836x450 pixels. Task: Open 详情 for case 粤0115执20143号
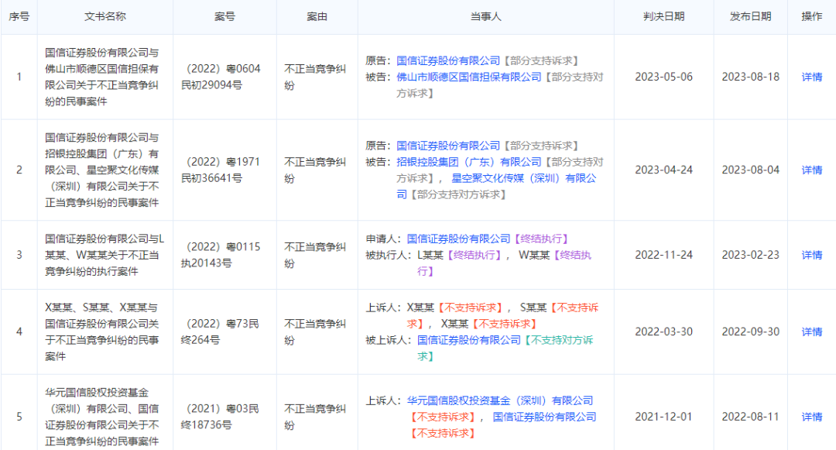pos(811,255)
